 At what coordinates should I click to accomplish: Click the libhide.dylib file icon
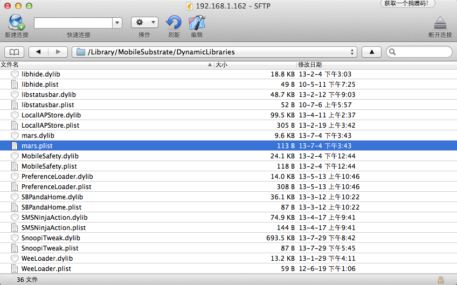click(x=14, y=74)
